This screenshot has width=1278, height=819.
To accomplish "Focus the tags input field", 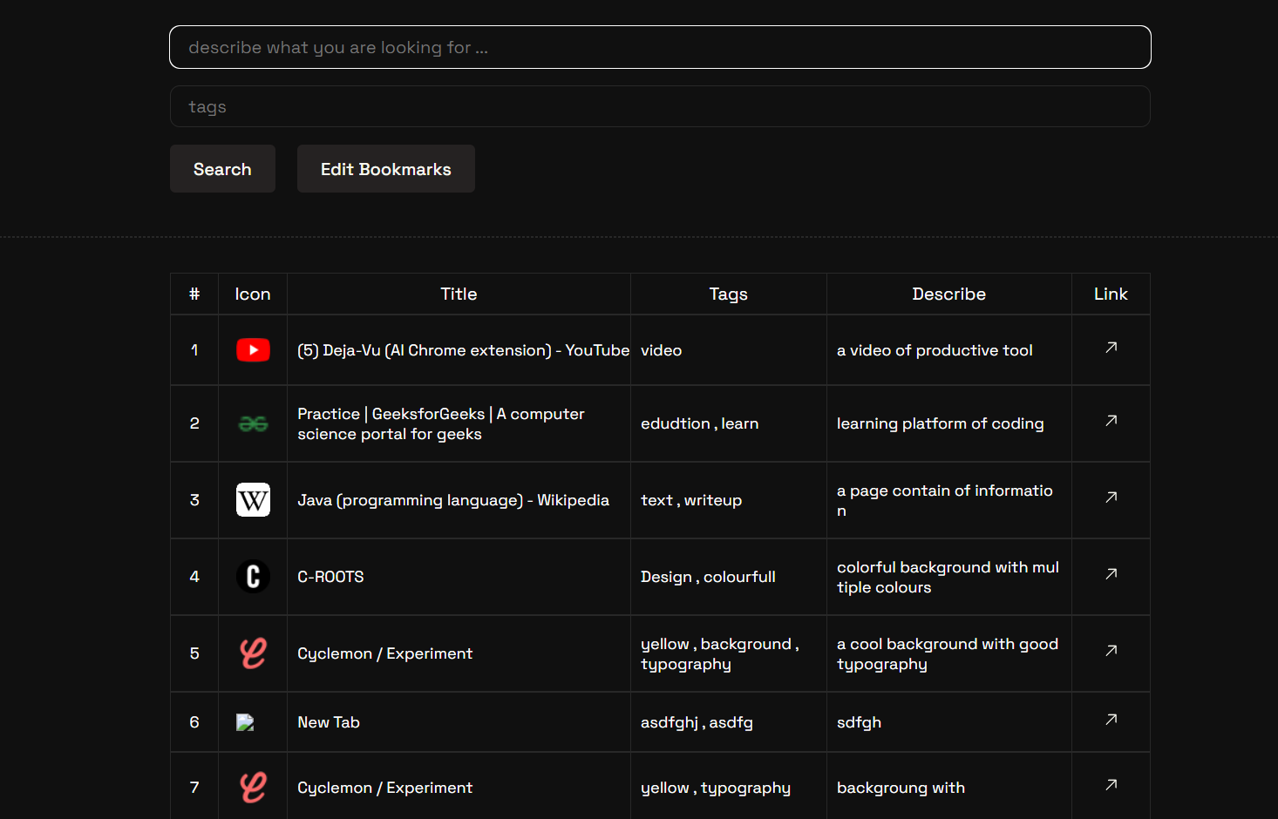I will [x=660, y=106].
